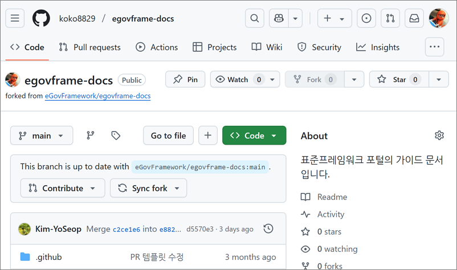Switch to the Code tab
Image resolution: width=457 pixels, height=270 pixels.
27,47
